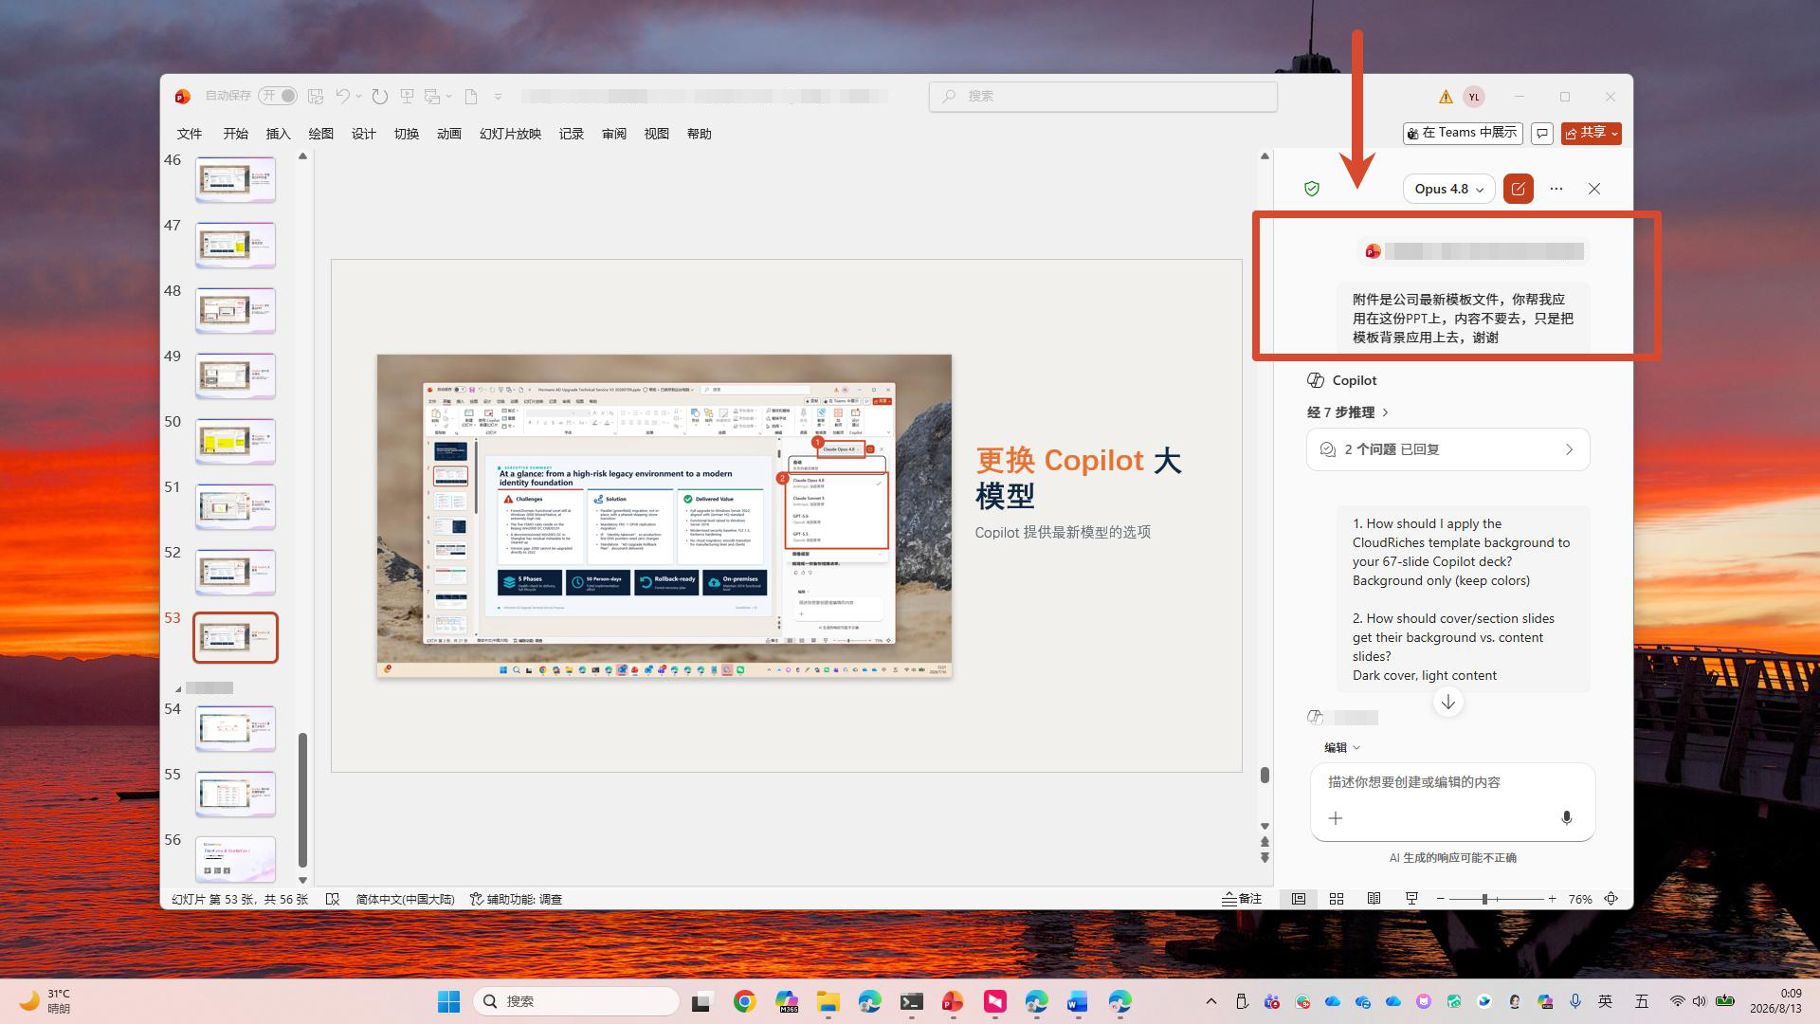Select Normal view in status bar
Viewport: 1820px width, 1024px height.
point(1299,899)
